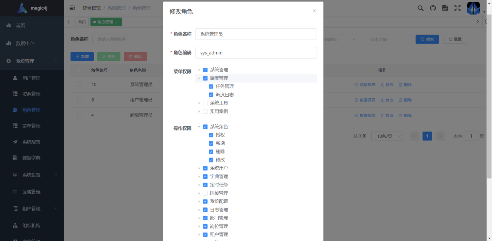Viewport: 492px width, 241px height.
Task: Collapse the 调度管理 tree node
Action: (199, 78)
